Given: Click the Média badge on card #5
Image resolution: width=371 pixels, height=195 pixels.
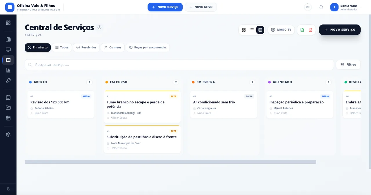Looking at the screenshot, I should pos(325,96).
